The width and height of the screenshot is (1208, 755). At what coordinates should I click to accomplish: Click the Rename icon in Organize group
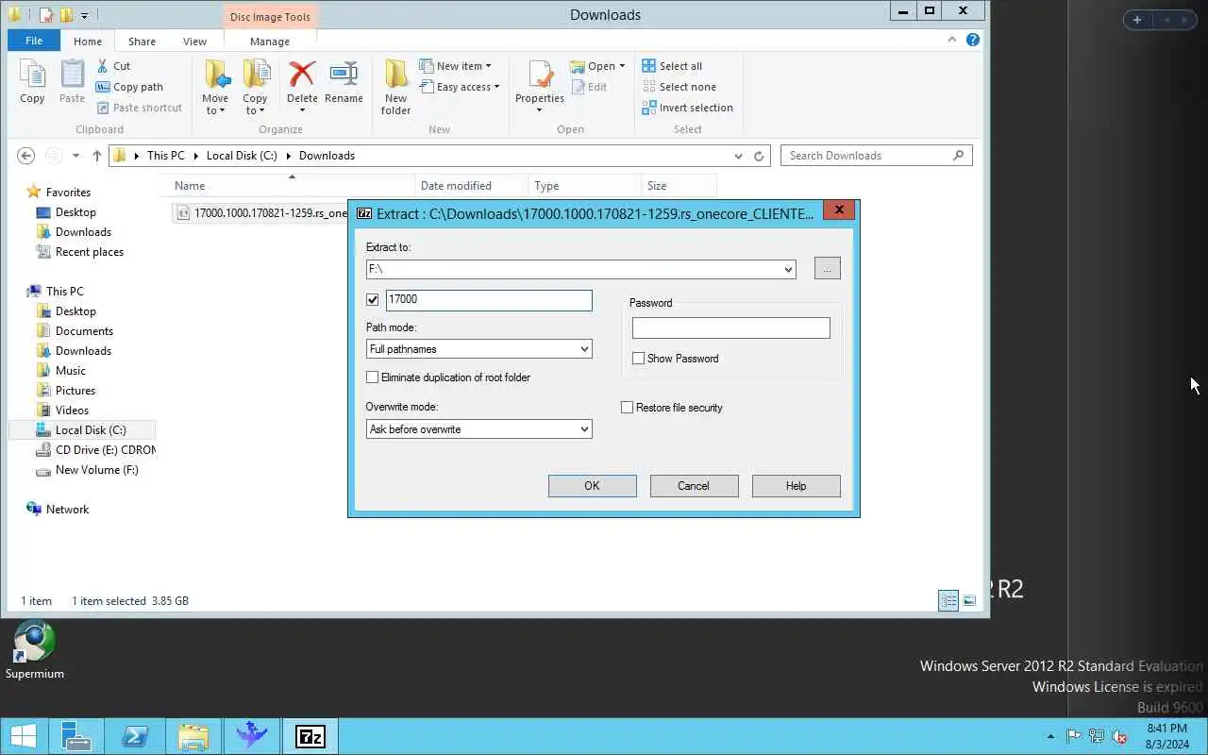tap(344, 75)
